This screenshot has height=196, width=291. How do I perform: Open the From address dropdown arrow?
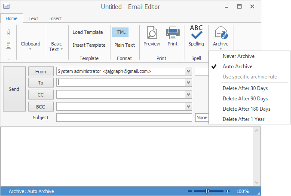[x=188, y=71]
